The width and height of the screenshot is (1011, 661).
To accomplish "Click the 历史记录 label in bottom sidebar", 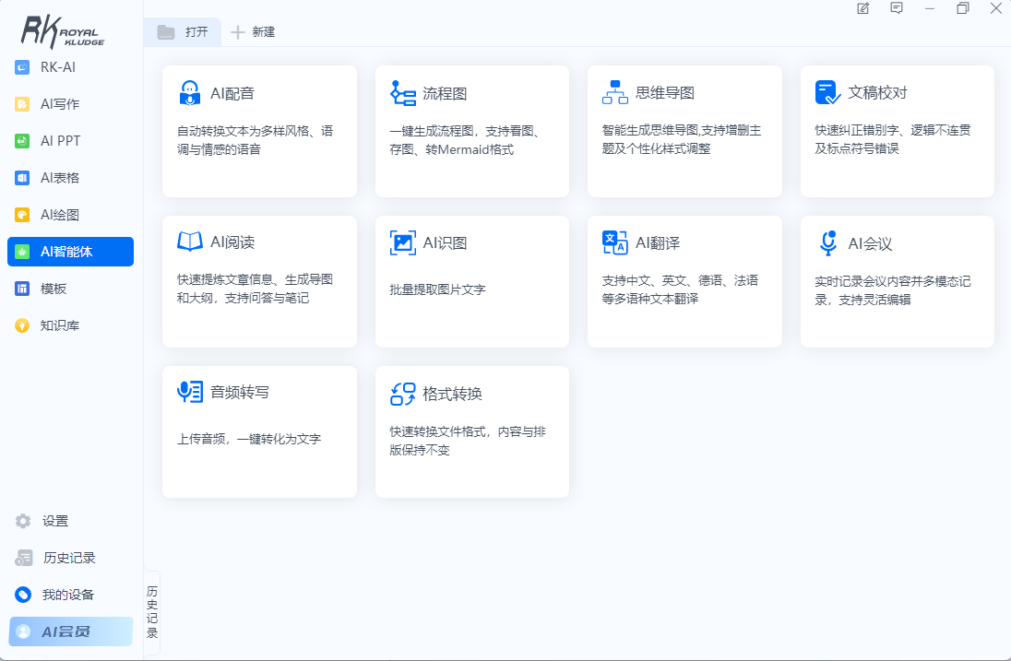I will [x=69, y=558].
